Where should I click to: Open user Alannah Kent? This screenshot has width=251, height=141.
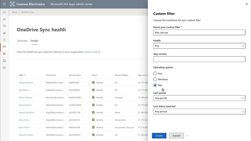pos(25,105)
